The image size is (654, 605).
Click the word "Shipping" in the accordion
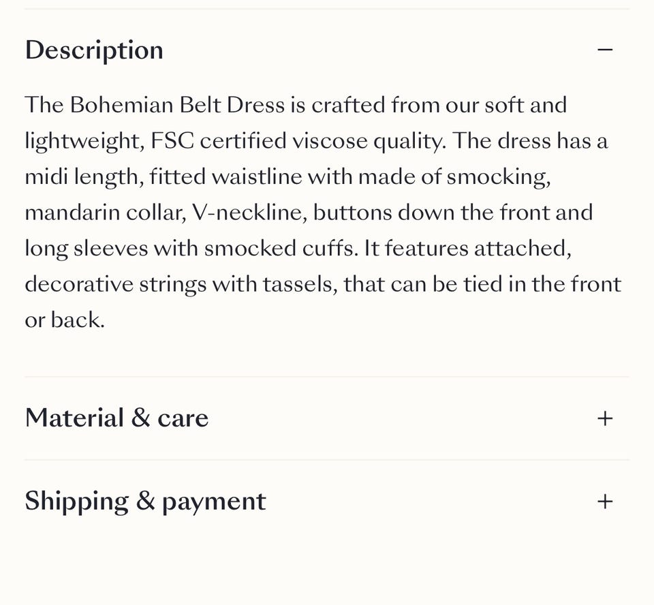click(76, 501)
